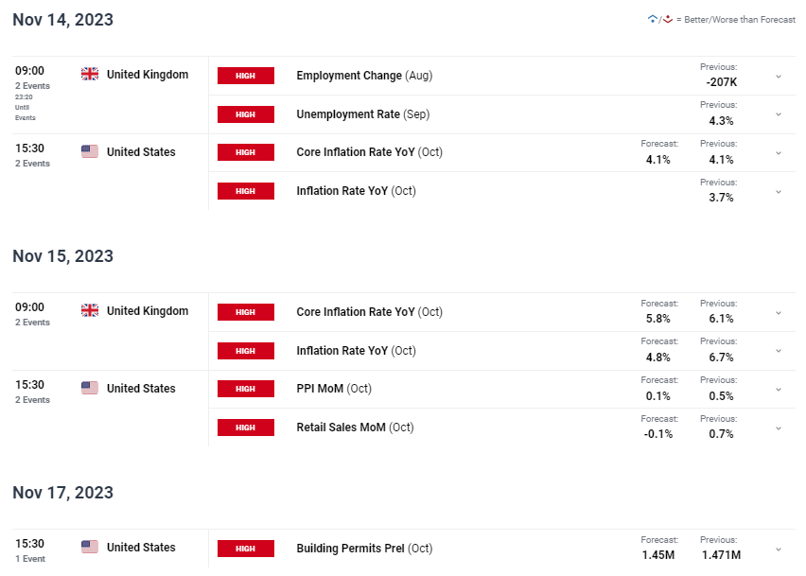Expand the Retail Sales MoM row
Viewport: 806px width, 576px height.
(x=779, y=428)
